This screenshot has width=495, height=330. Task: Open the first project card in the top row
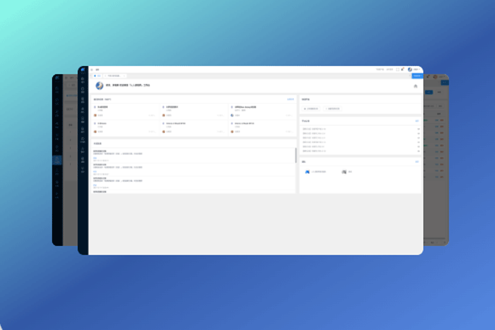pos(125,111)
